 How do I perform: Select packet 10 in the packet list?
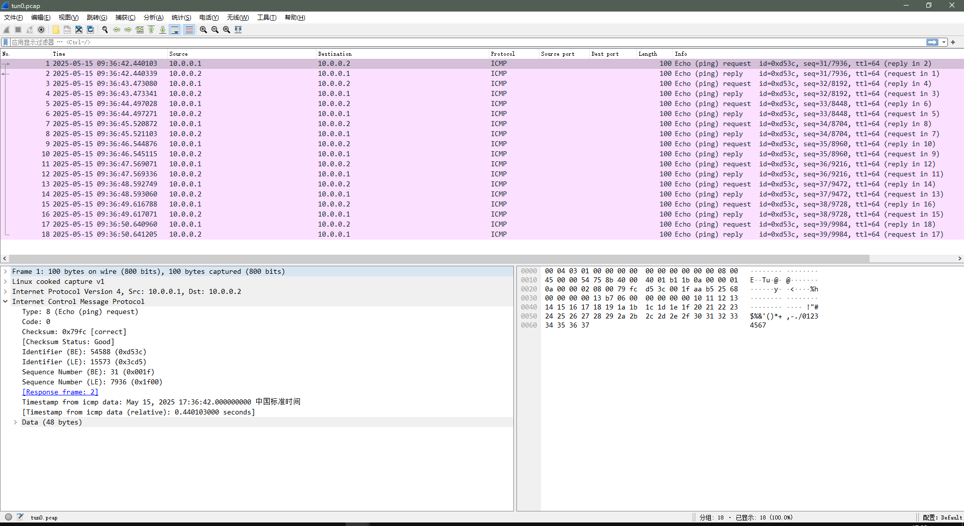point(482,154)
